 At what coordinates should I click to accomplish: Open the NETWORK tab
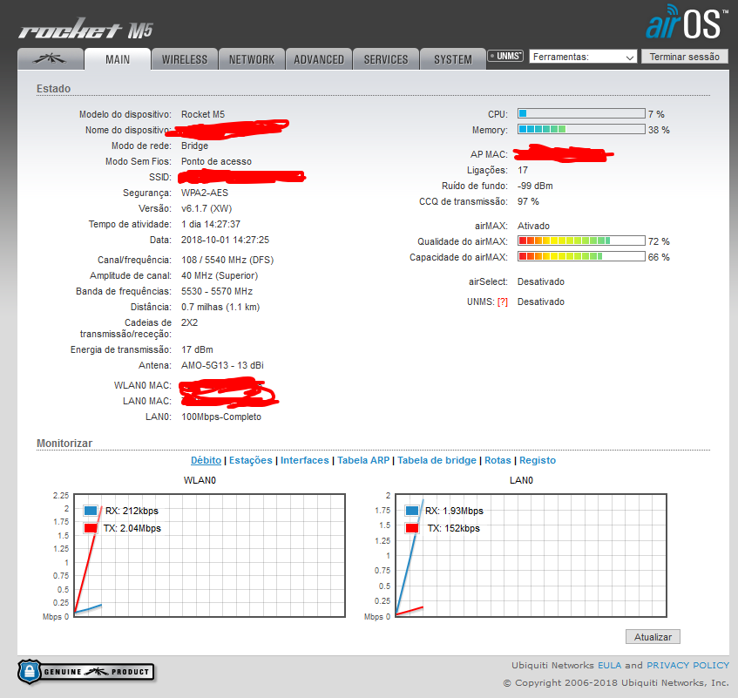pyautogui.click(x=252, y=59)
